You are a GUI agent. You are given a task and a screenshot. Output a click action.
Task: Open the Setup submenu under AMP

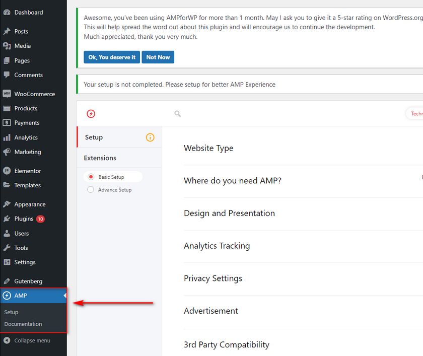tap(11, 312)
